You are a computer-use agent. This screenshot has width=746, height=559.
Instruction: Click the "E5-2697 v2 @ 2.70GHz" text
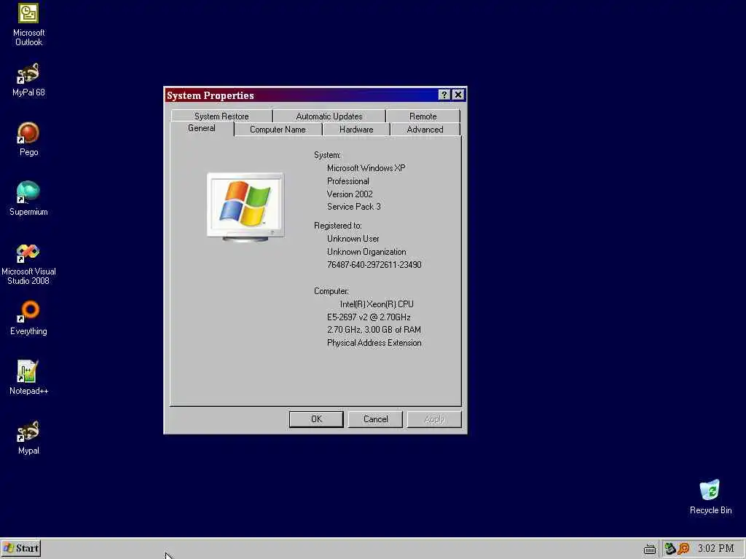click(368, 317)
